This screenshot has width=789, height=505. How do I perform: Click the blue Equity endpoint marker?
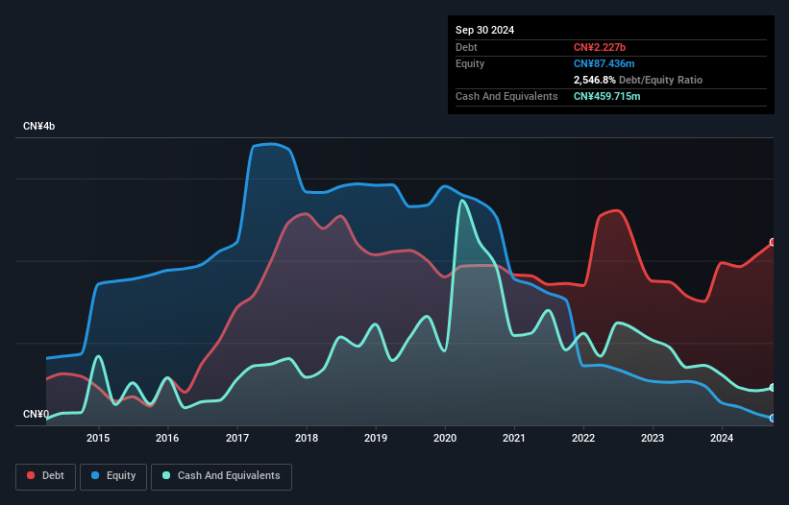point(773,418)
